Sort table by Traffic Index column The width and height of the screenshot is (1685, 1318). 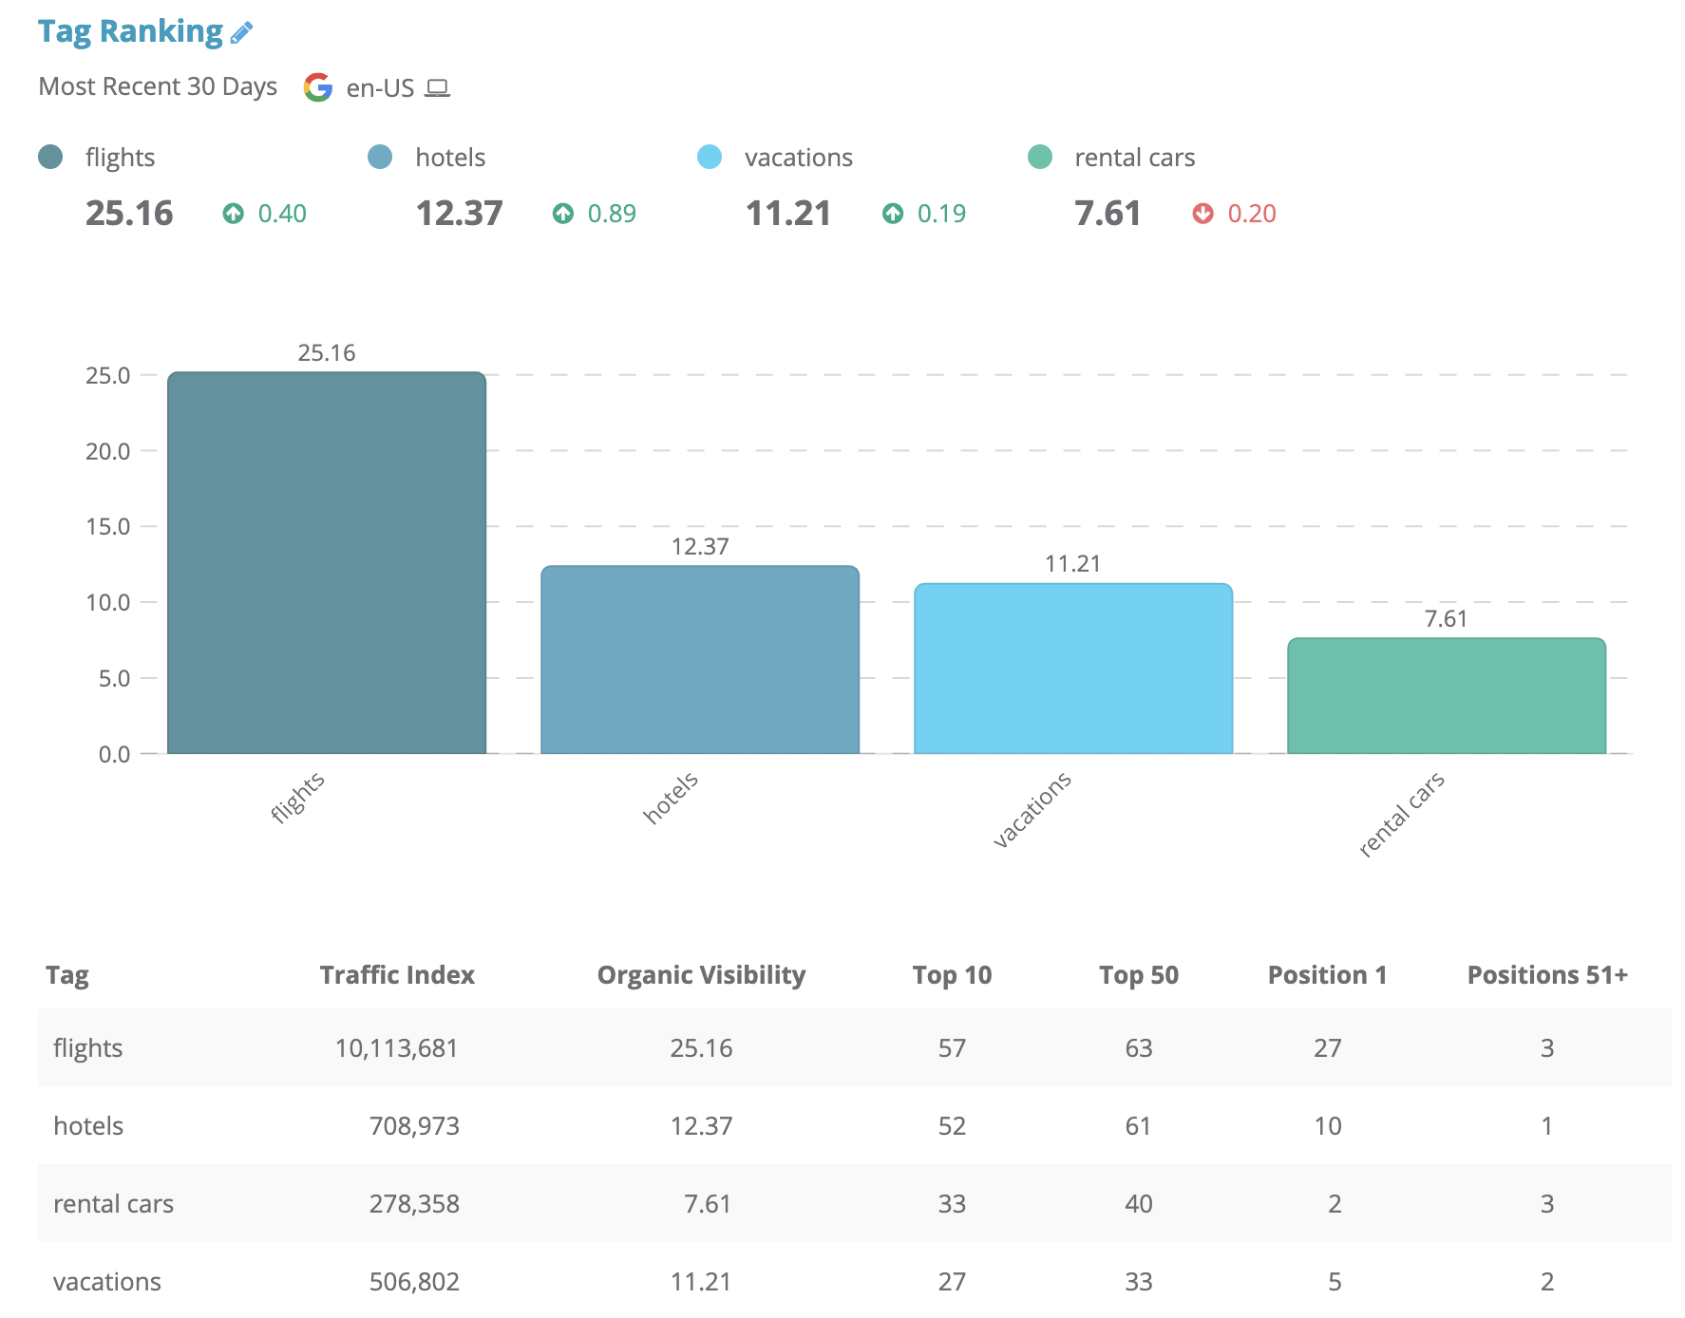[x=396, y=975]
